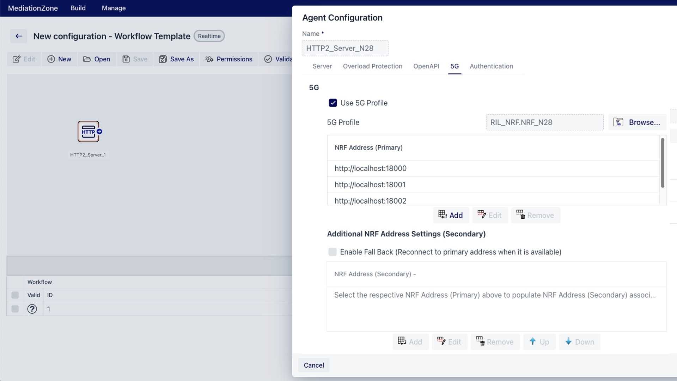Click the Edit toolbar entry in workflow editor

pos(24,59)
